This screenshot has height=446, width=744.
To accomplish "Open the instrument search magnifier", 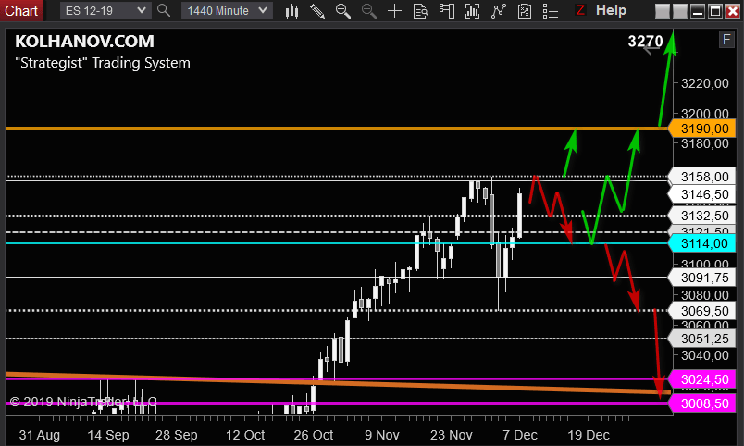I will tap(164, 10).
